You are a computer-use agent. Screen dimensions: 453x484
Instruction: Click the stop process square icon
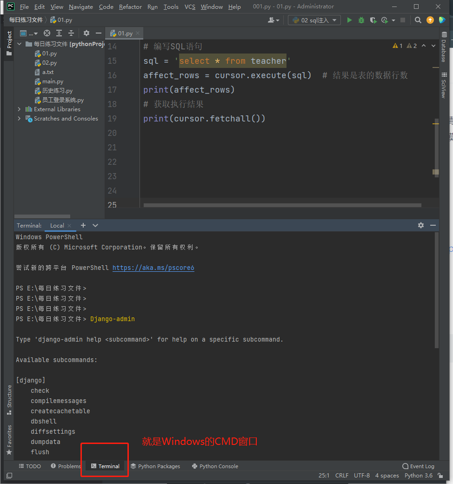tap(403, 20)
